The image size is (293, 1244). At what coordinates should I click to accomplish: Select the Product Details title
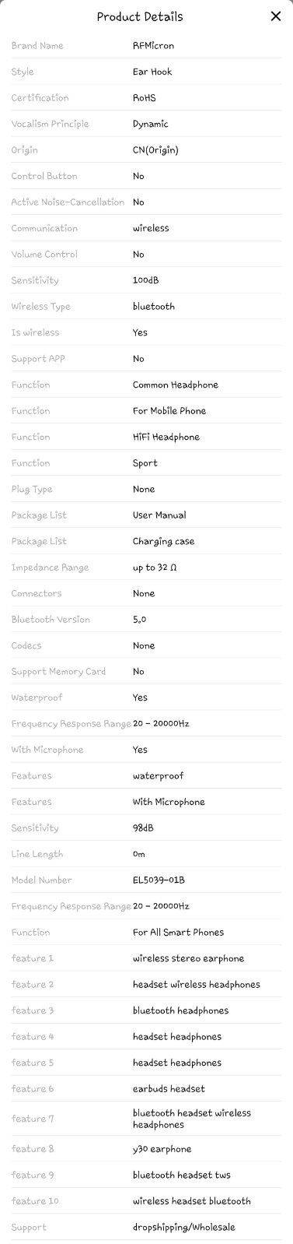tap(140, 16)
